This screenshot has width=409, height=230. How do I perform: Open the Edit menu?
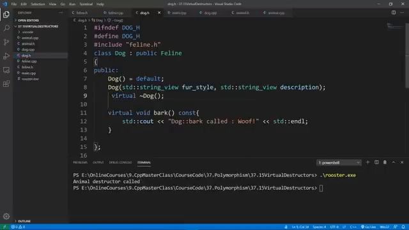pos(24,4)
